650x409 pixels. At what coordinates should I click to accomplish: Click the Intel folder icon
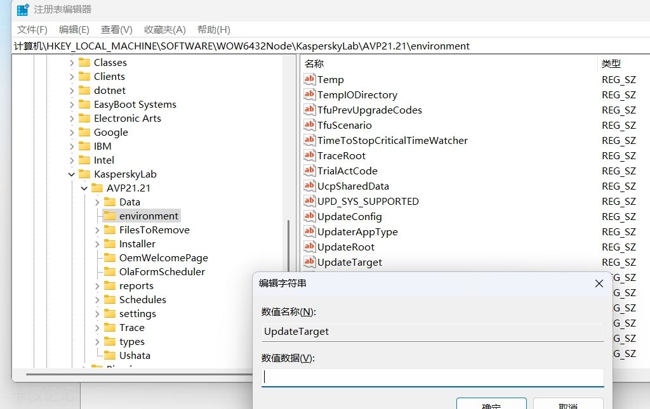click(84, 160)
